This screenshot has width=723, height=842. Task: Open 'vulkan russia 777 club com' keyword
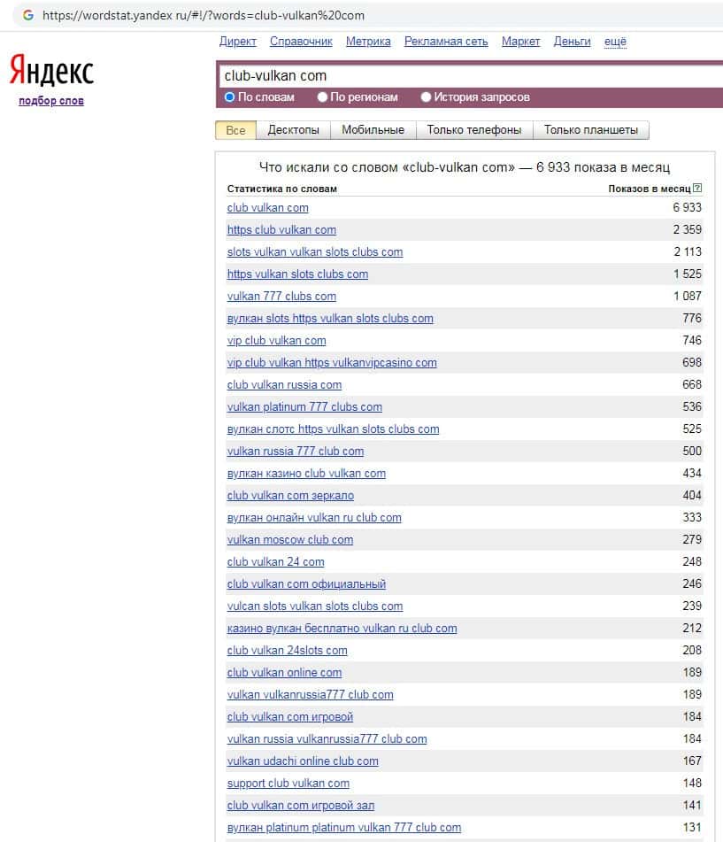pyautogui.click(x=296, y=452)
